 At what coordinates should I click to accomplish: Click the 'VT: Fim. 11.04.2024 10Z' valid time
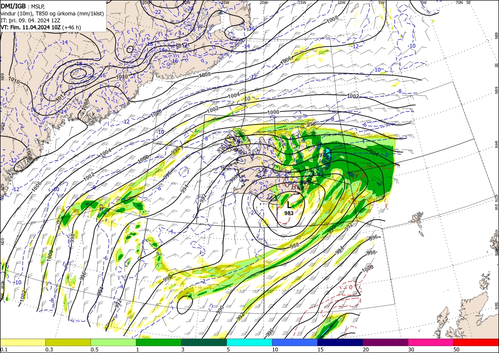pos(30,27)
